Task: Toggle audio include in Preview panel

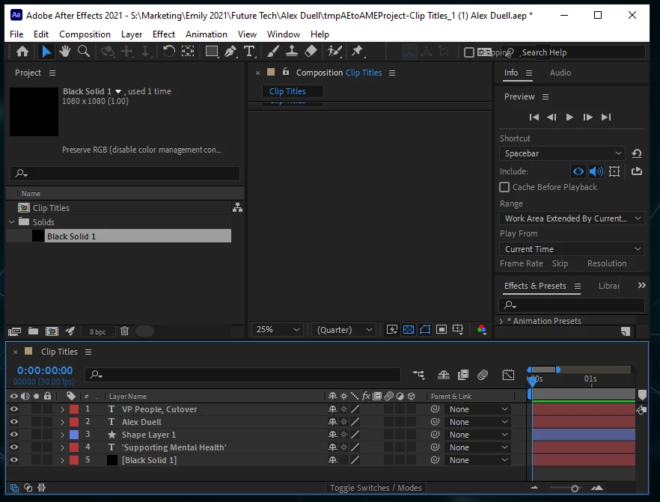Action: click(x=596, y=171)
